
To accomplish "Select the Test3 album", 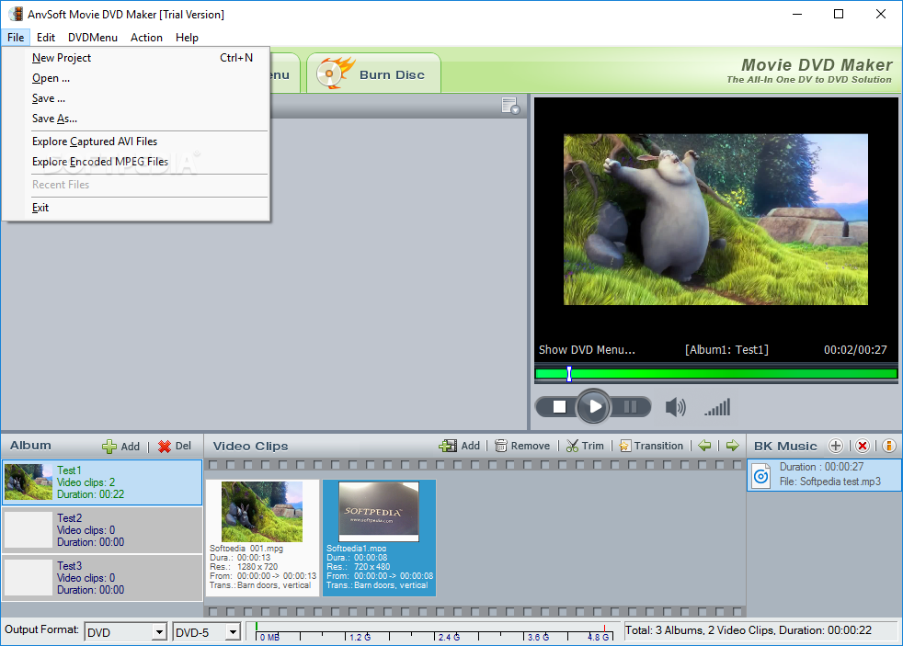I will tap(102, 578).
